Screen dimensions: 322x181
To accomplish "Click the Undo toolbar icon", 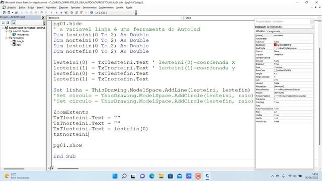I will 41,13.
